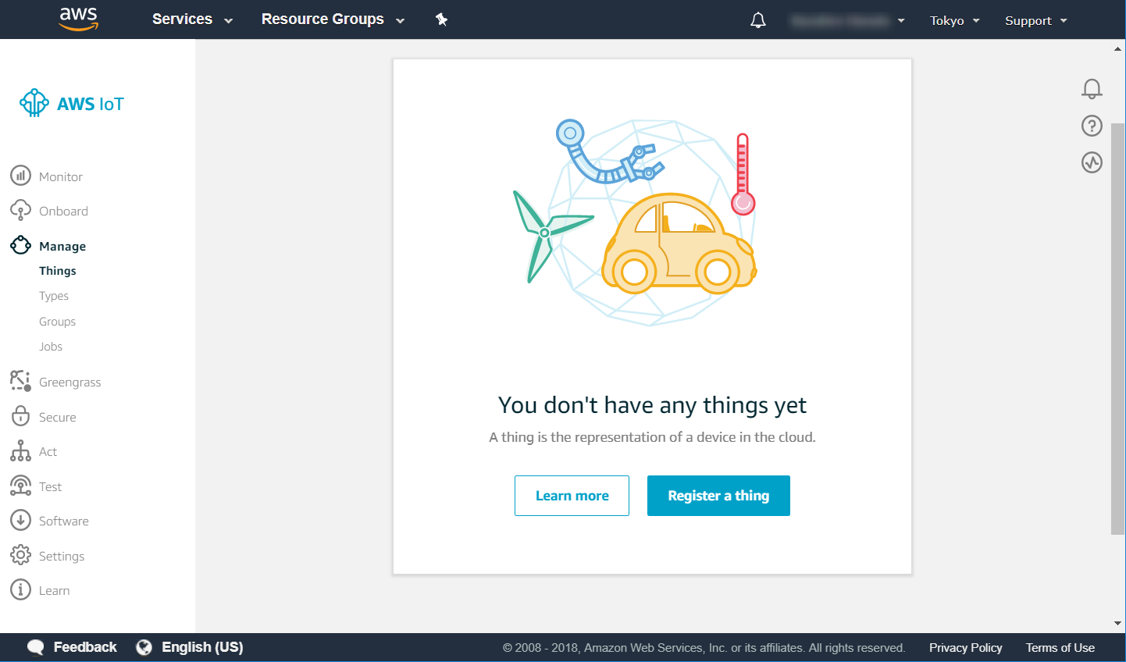Expand the Services dropdown menu
The height and width of the screenshot is (662, 1126).
192,20
